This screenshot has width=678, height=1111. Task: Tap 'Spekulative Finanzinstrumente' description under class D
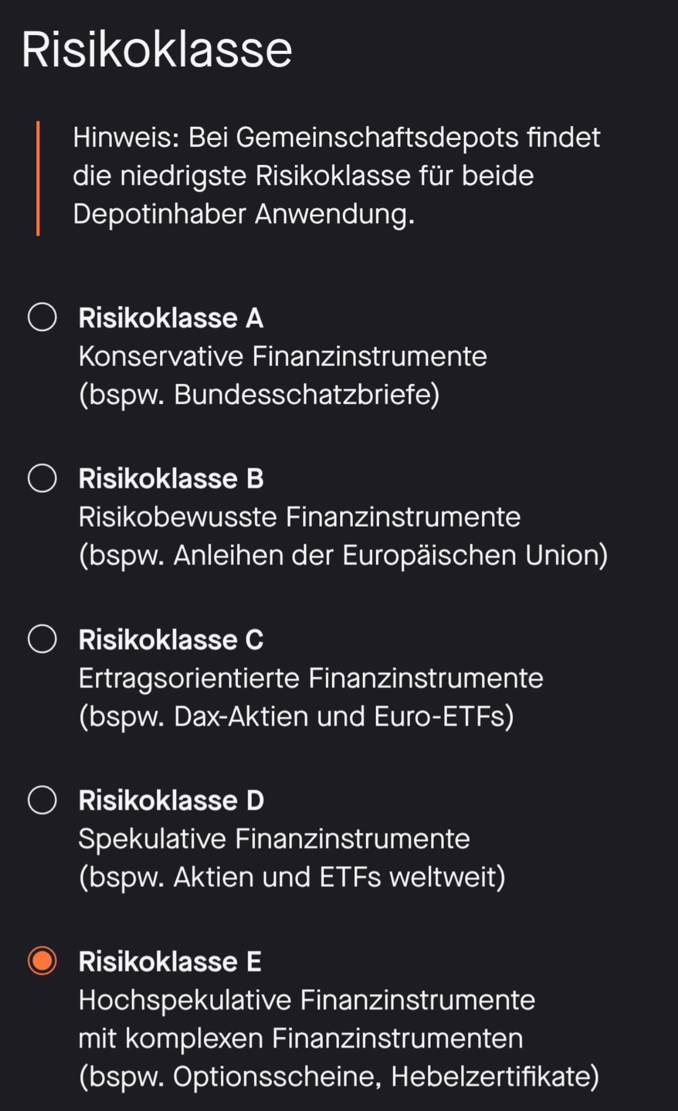[274, 839]
